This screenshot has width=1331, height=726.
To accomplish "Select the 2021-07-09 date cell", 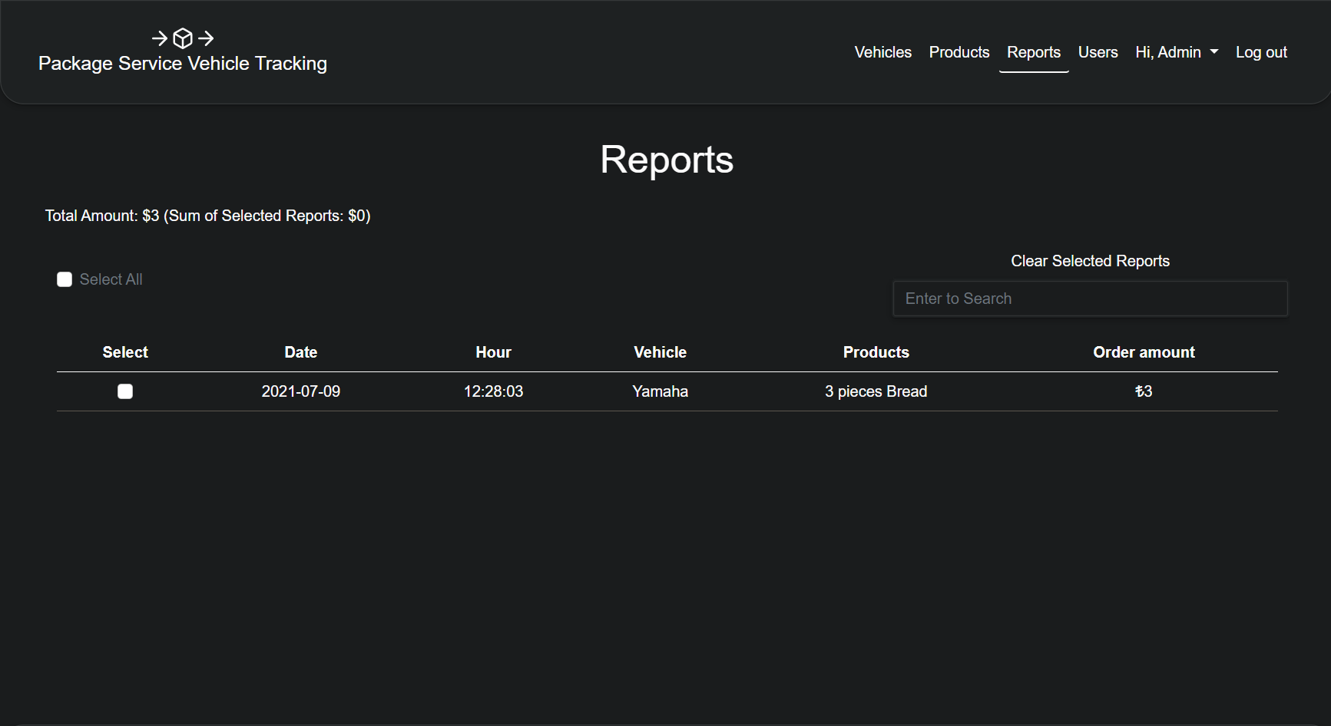I will pyautogui.click(x=301, y=391).
